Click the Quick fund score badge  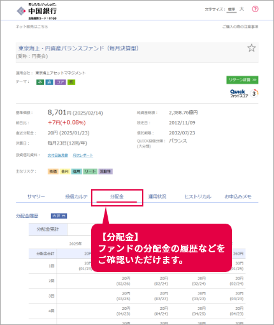244,94
